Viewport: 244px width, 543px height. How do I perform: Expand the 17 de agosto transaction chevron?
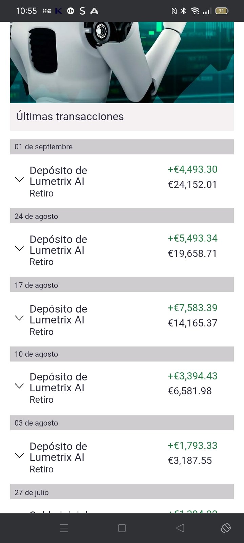pyautogui.click(x=20, y=318)
